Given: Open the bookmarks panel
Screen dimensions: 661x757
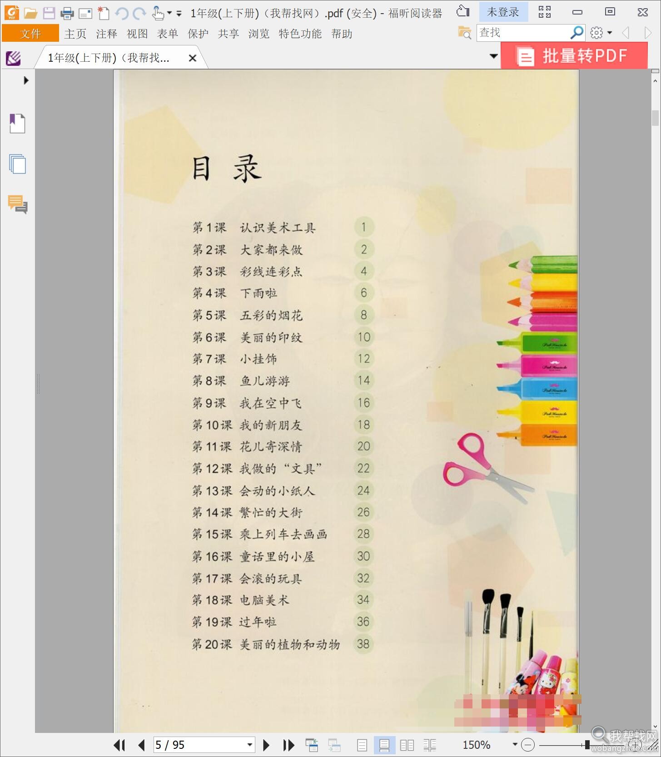Looking at the screenshot, I should 17,123.
